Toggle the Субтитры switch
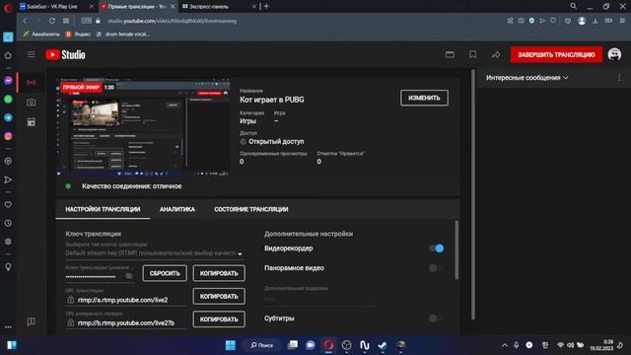Image resolution: width=631 pixels, height=355 pixels. coord(436,319)
